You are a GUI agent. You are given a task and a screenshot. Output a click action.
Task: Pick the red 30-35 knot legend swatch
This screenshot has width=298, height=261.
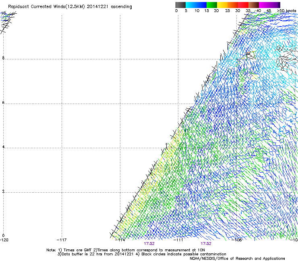click(x=243, y=5)
